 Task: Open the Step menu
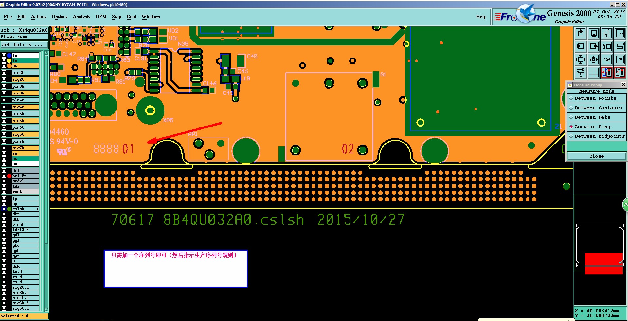(x=117, y=17)
